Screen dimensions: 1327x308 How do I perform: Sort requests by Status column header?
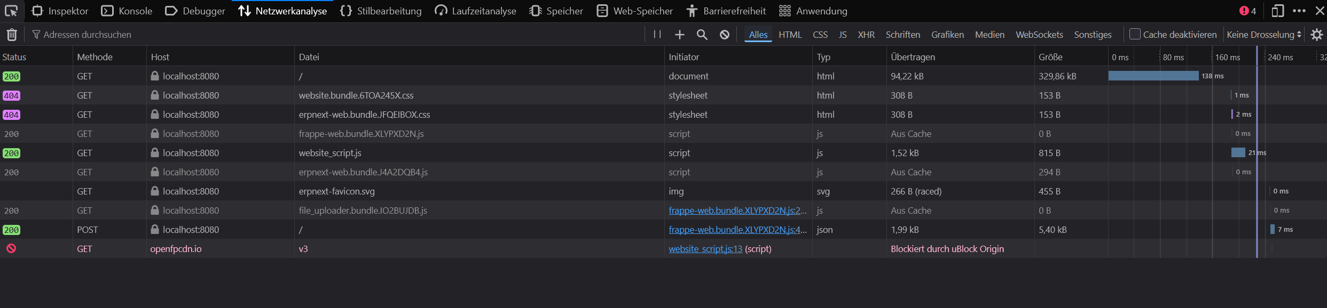pyautogui.click(x=14, y=57)
